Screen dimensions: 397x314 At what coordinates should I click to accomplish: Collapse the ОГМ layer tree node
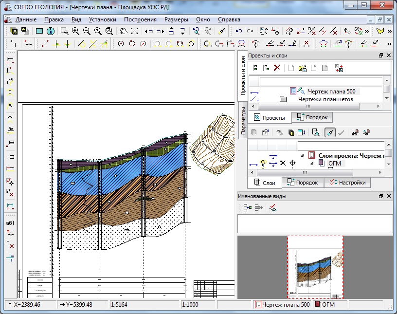click(313, 163)
